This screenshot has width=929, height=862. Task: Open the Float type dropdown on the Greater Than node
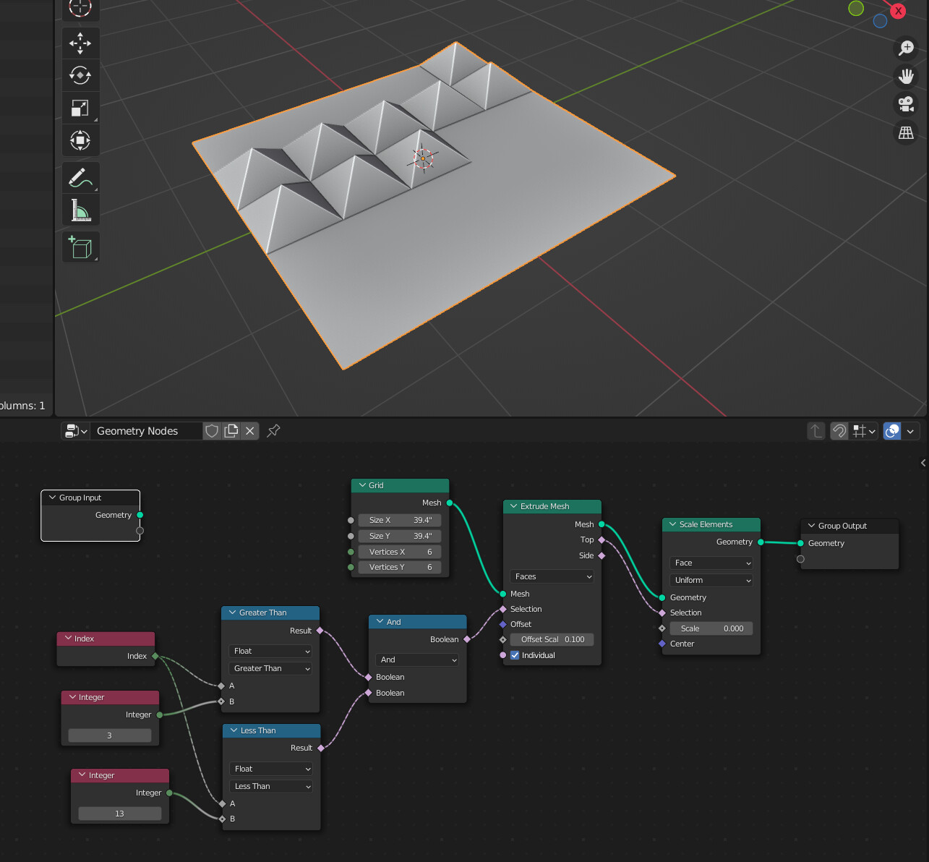270,651
